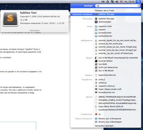
Task: Click the Sublime Text preview icon
Action: pos(10,19)
